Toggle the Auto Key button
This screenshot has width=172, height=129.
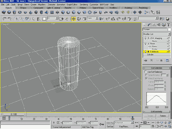coord(110,123)
